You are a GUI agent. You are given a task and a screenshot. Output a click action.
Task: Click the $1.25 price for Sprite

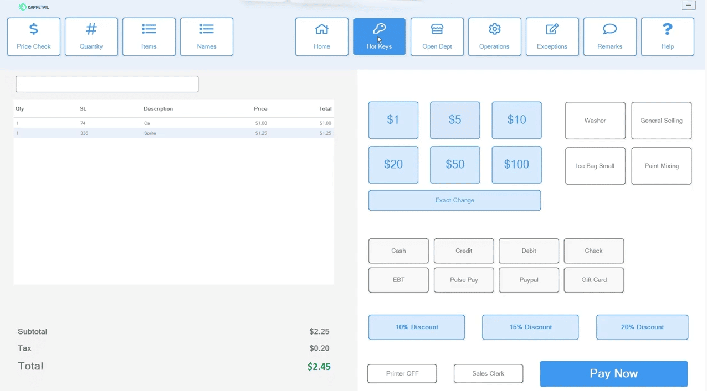(261, 133)
